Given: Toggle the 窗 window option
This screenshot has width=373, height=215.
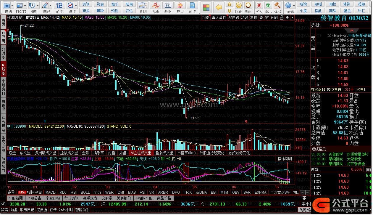Looking at the screenshot, I should coord(267,17).
